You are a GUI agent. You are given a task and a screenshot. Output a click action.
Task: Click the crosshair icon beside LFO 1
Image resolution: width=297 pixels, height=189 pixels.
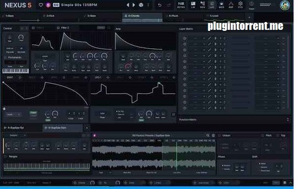pos(108,77)
